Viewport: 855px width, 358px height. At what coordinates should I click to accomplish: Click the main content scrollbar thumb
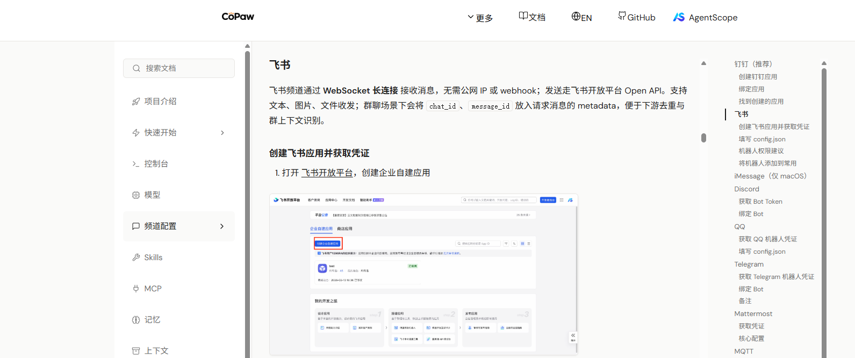tap(703, 138)
